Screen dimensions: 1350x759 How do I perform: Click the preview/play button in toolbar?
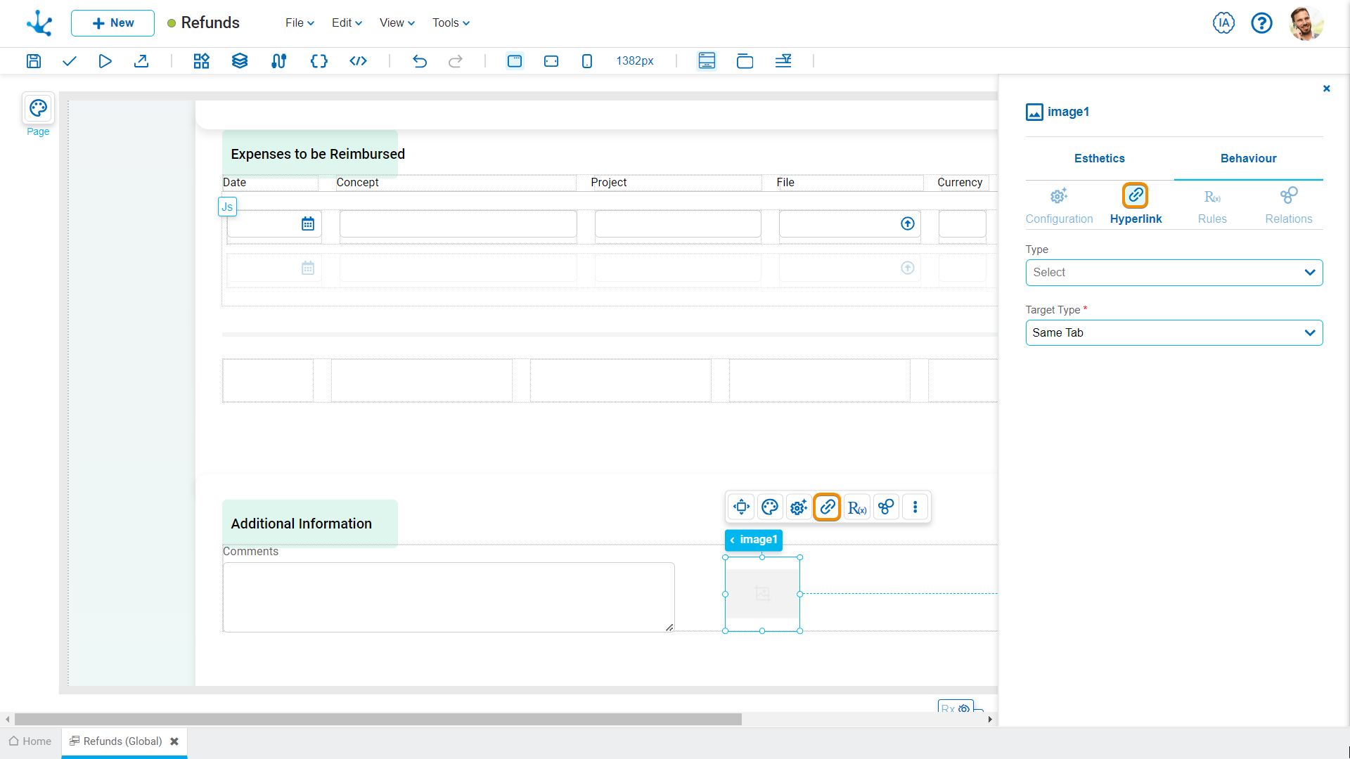(x=105, y=60)
